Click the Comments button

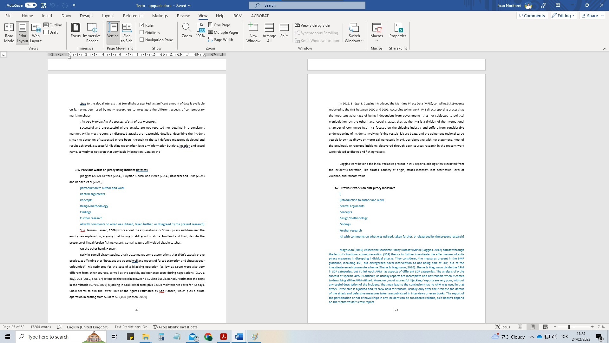(532, 16)
